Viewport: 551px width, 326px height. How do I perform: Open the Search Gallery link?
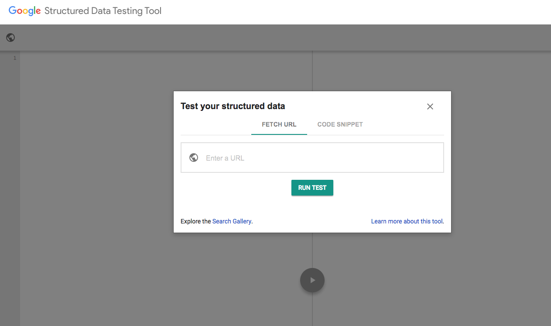pos(232,221)
